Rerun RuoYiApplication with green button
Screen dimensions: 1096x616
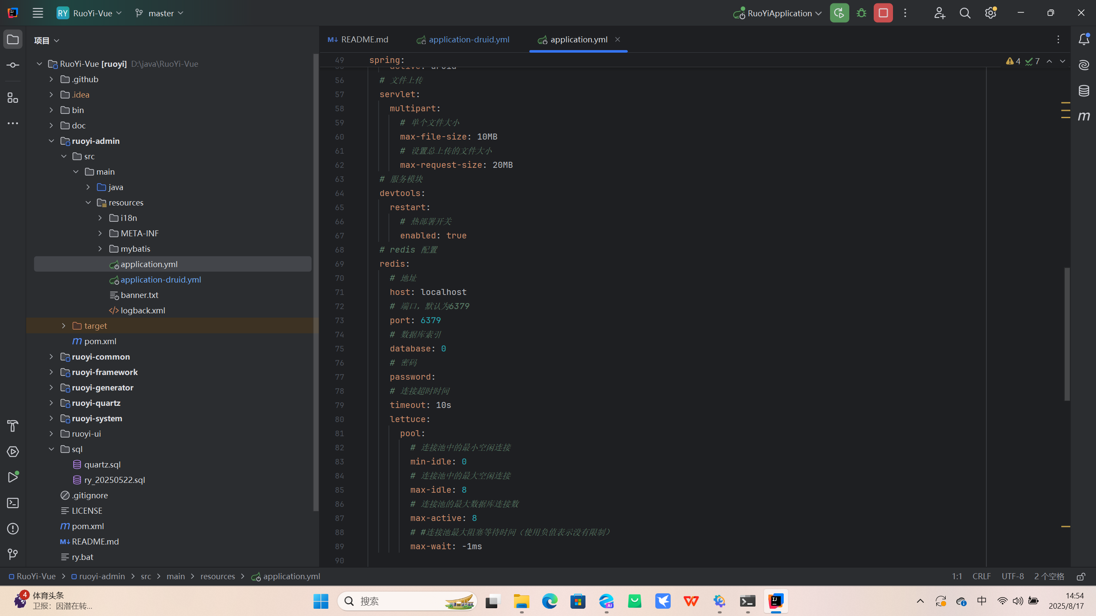tap(839, 13)
